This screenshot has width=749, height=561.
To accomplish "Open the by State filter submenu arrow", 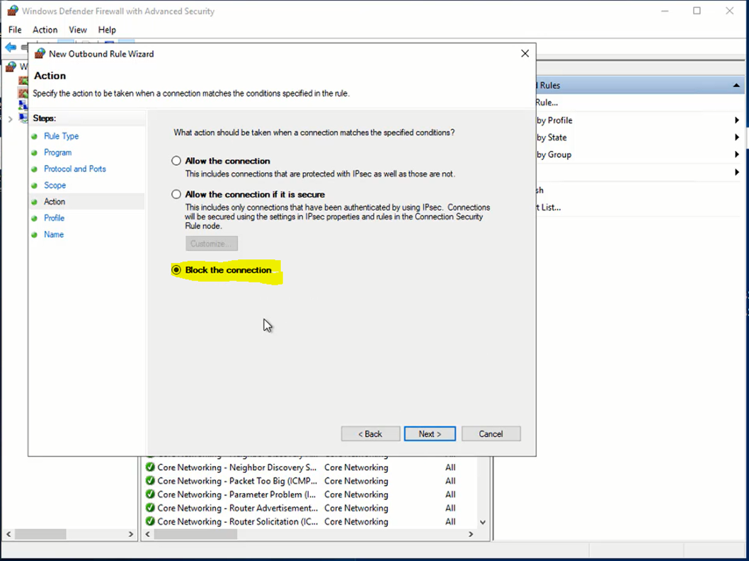I will [737, 137].
